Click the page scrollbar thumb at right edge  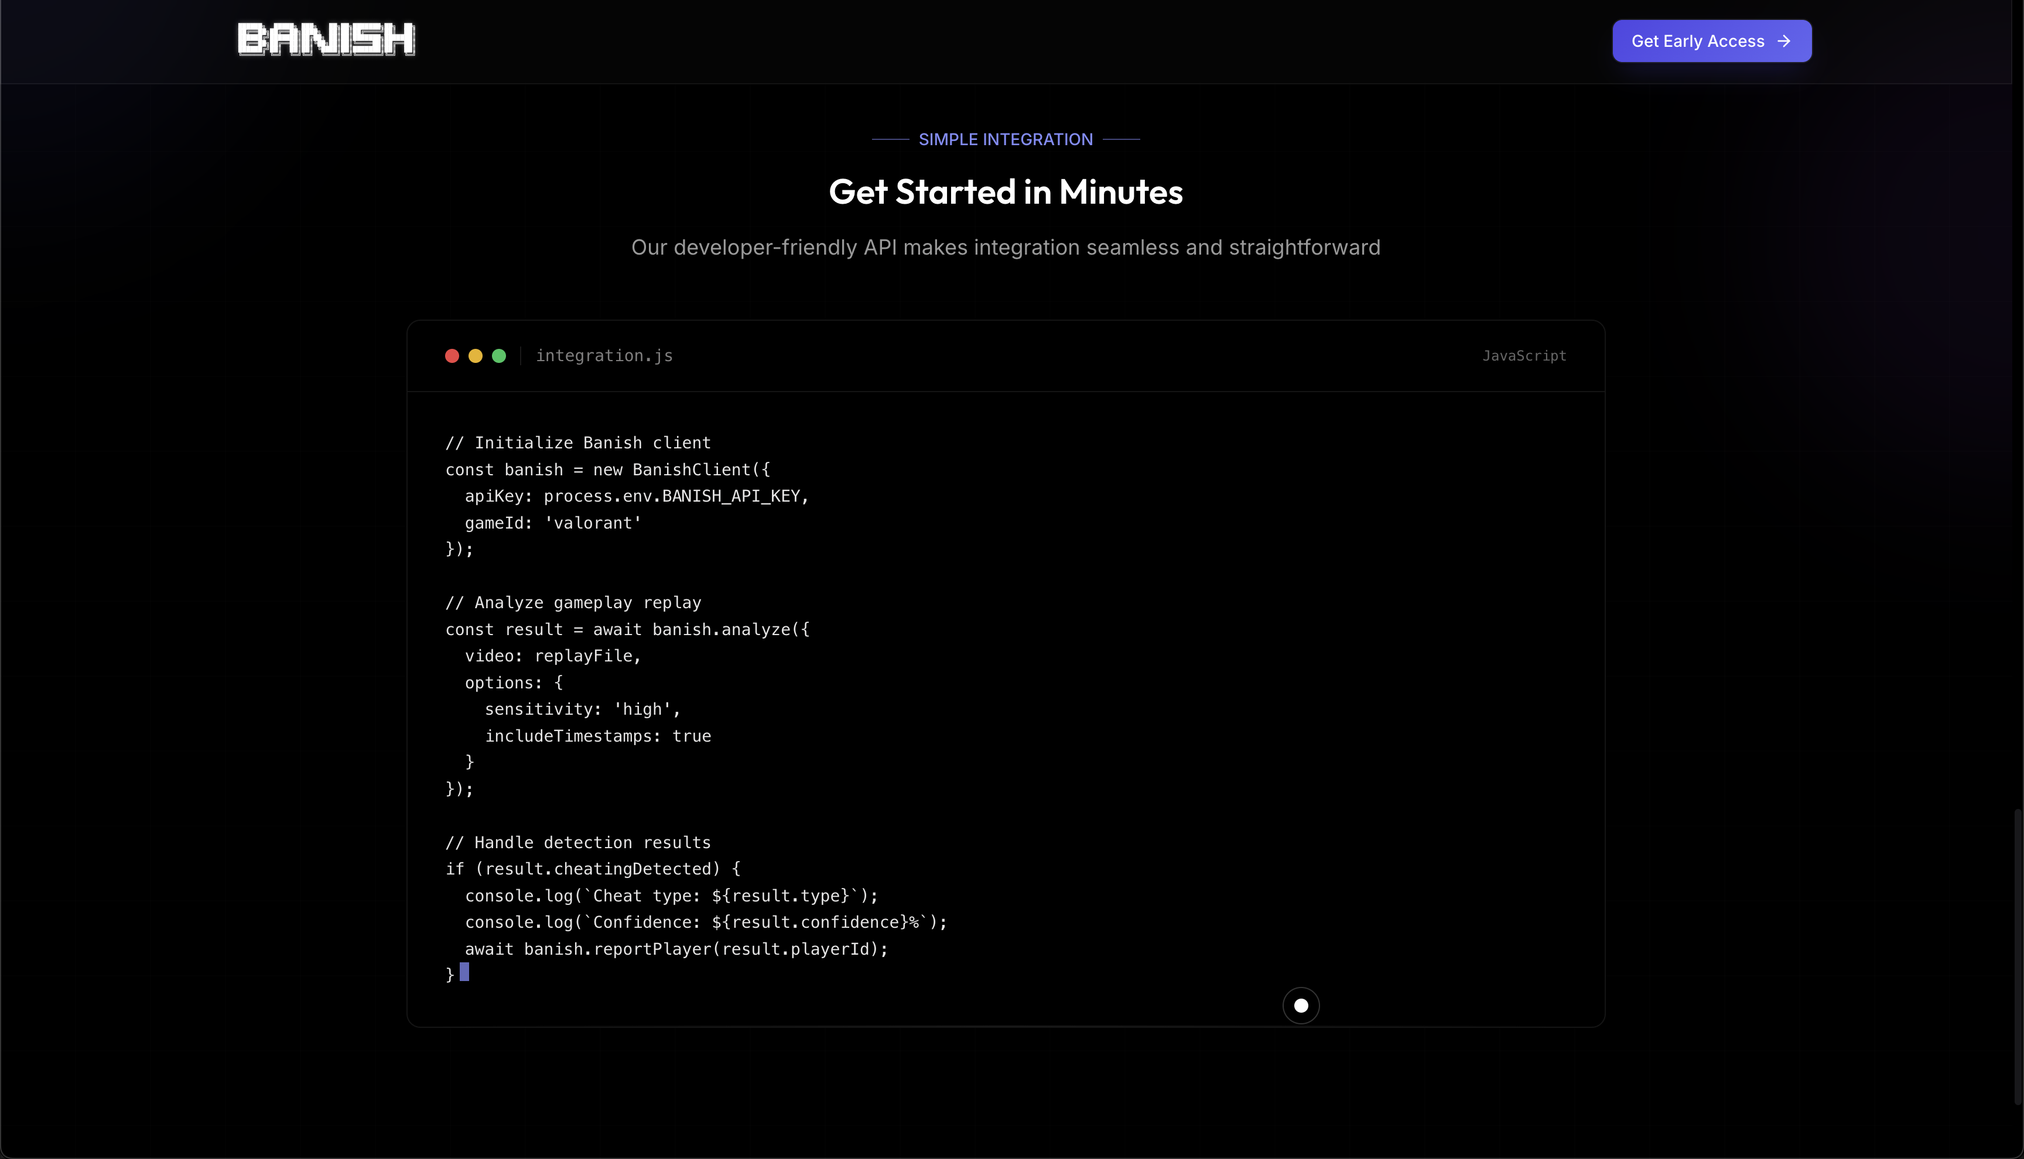coord(2018,955)
